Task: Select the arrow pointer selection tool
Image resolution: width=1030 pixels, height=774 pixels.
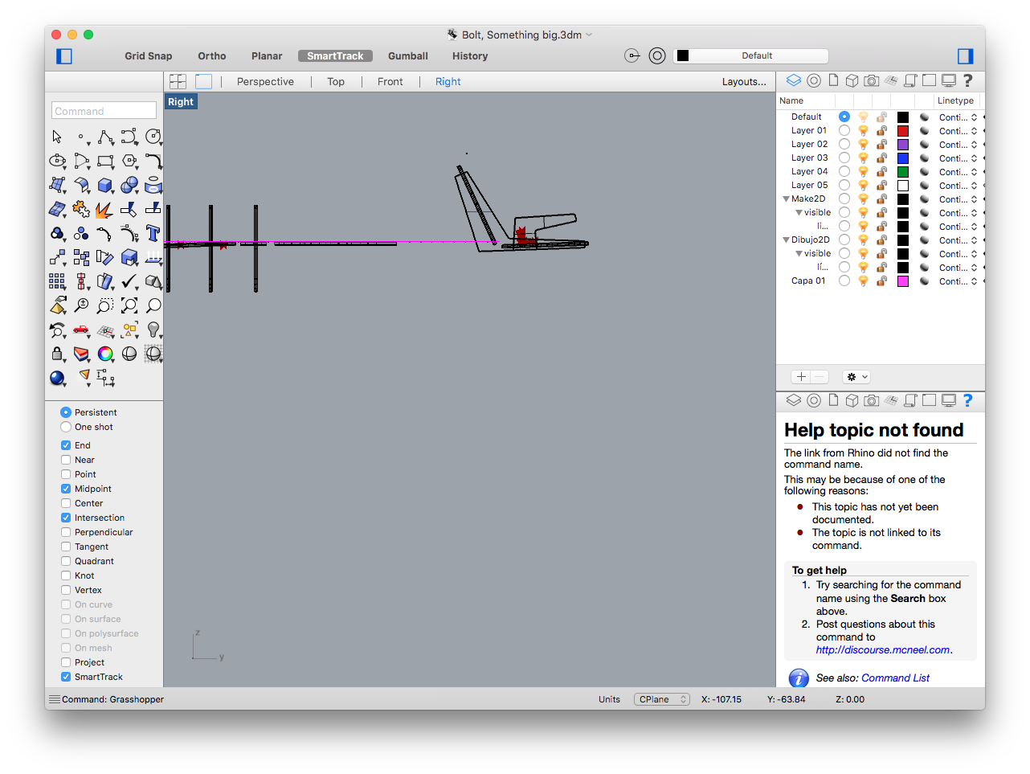Action: pos(57,137)
